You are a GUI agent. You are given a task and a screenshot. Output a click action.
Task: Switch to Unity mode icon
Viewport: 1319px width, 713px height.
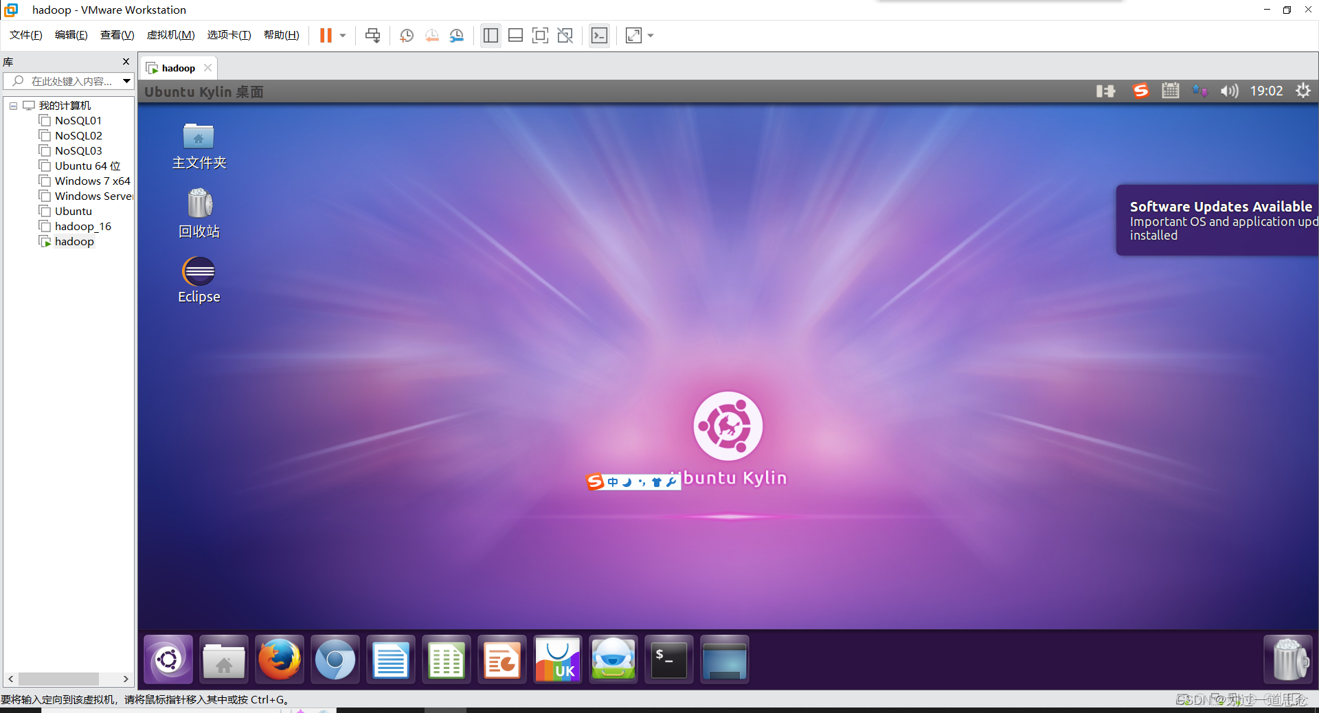tap(565, 35)
